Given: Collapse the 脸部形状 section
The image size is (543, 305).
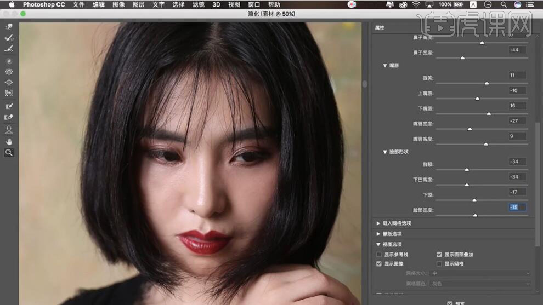Looking at the screenshot, I should (385, 152).
